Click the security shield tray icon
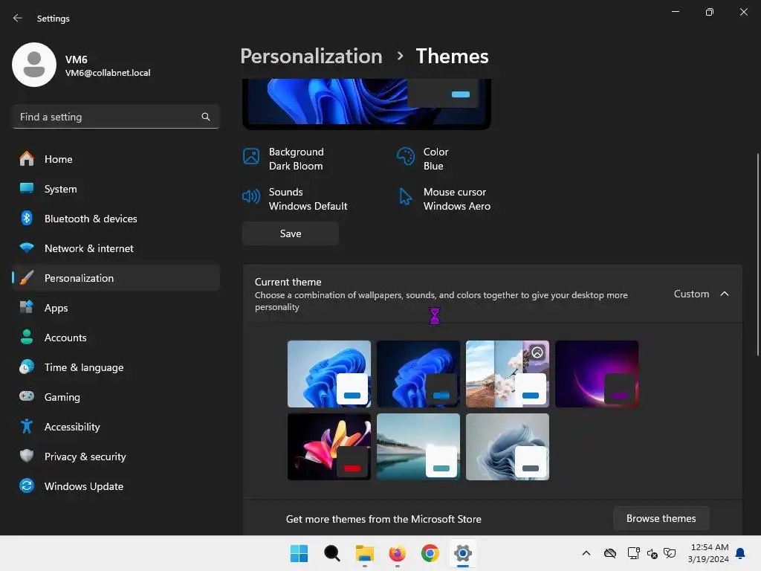 670,553
